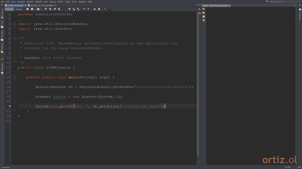This screenshot has width=302, height=169.
Task: Minimize the Output window group
Action: click(x=296, y=6)
